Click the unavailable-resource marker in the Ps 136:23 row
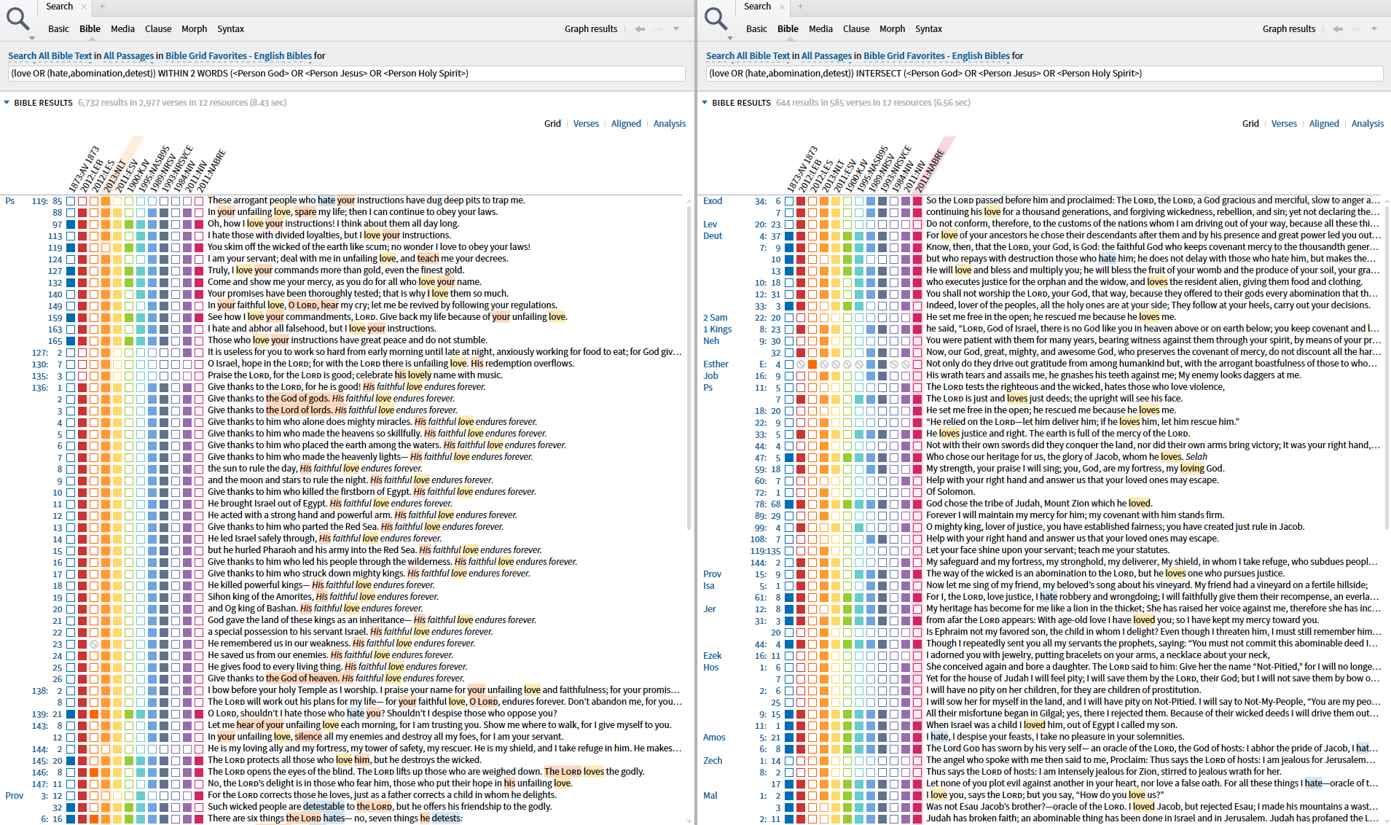 [94, 644]
